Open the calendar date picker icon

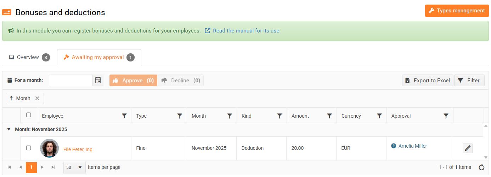[x=98, y=80]
